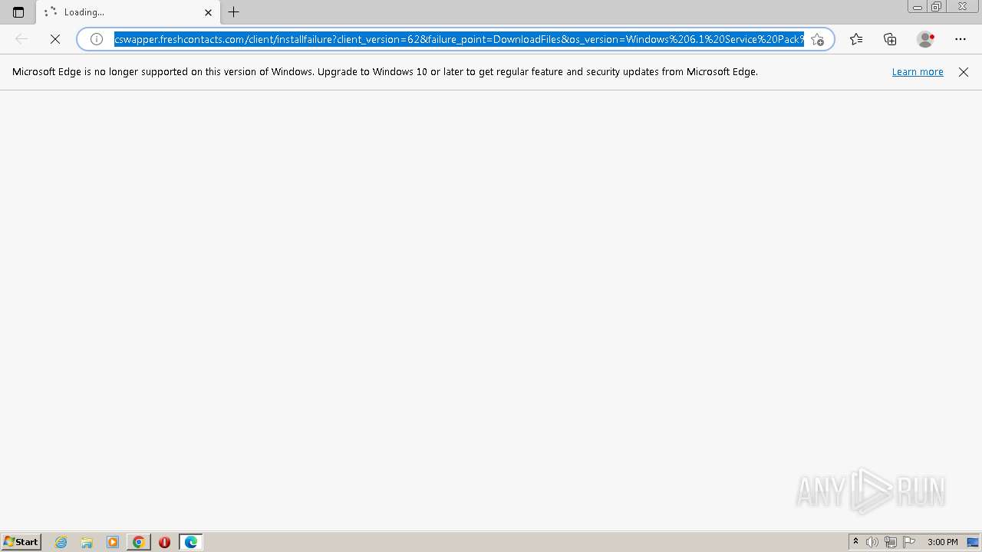982x552 pixels.
Task: Open Action Center flag icon
Action: [x=909, y=542]
